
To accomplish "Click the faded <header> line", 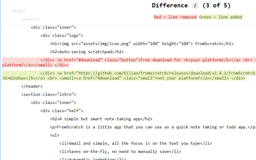I will tap(31, 19).
